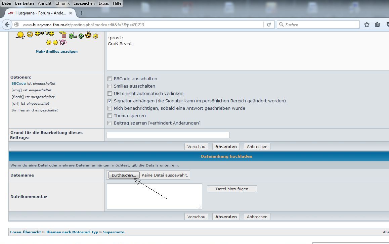The width and height of the screenshot is (389, 244).
Task: Click the browser back arrow button
Action: 7,25
